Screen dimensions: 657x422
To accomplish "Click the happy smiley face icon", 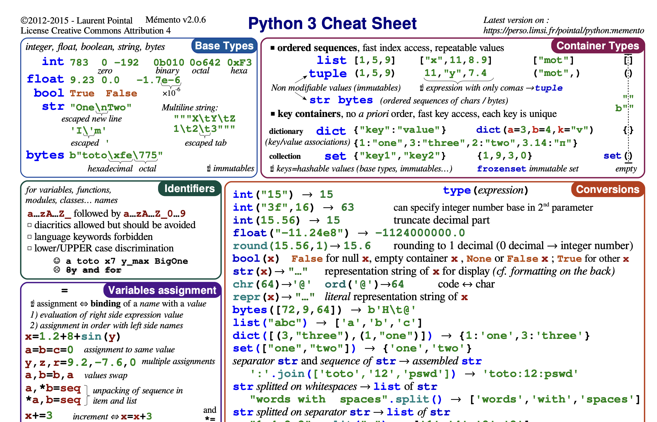I will pyautogui.click(x=57, y=261).
